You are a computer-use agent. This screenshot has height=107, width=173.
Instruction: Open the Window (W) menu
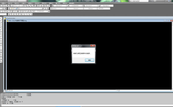coord(58,3)
